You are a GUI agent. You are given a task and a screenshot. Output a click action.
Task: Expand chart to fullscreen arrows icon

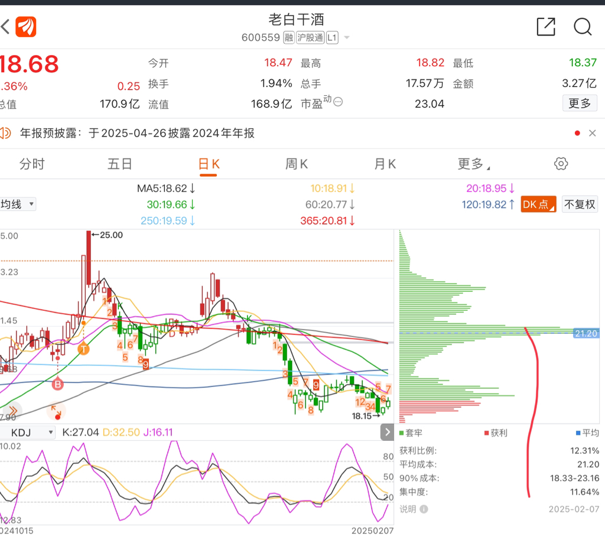(56, 411)
